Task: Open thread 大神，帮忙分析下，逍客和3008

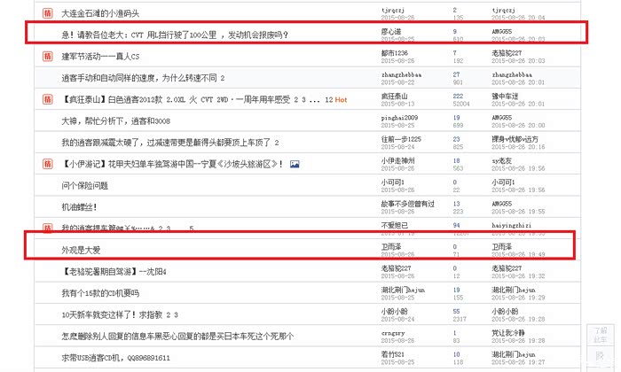Action: pyautogui.click(x=115, y=121)
